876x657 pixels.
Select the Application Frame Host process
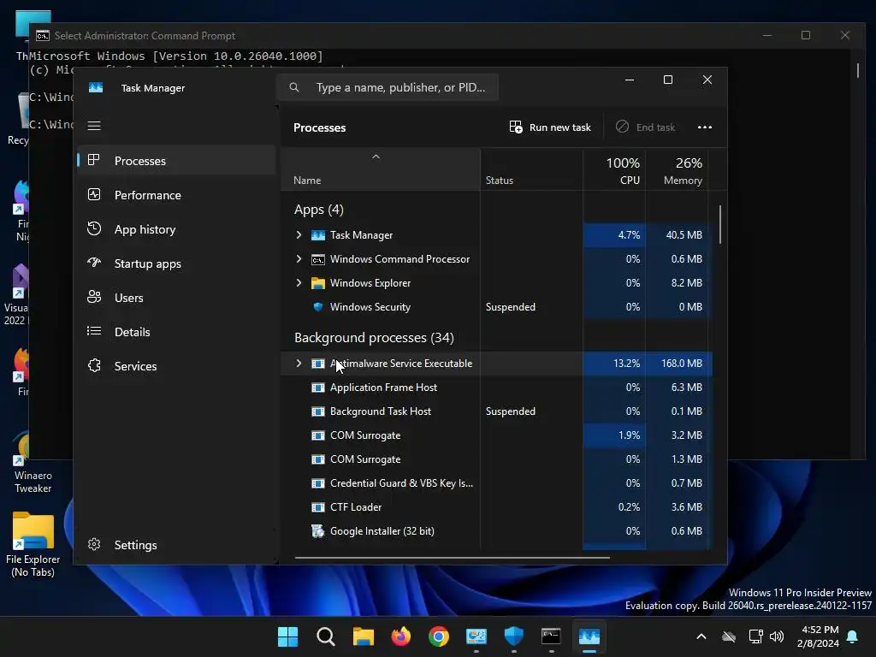click(x=496, y=388)
